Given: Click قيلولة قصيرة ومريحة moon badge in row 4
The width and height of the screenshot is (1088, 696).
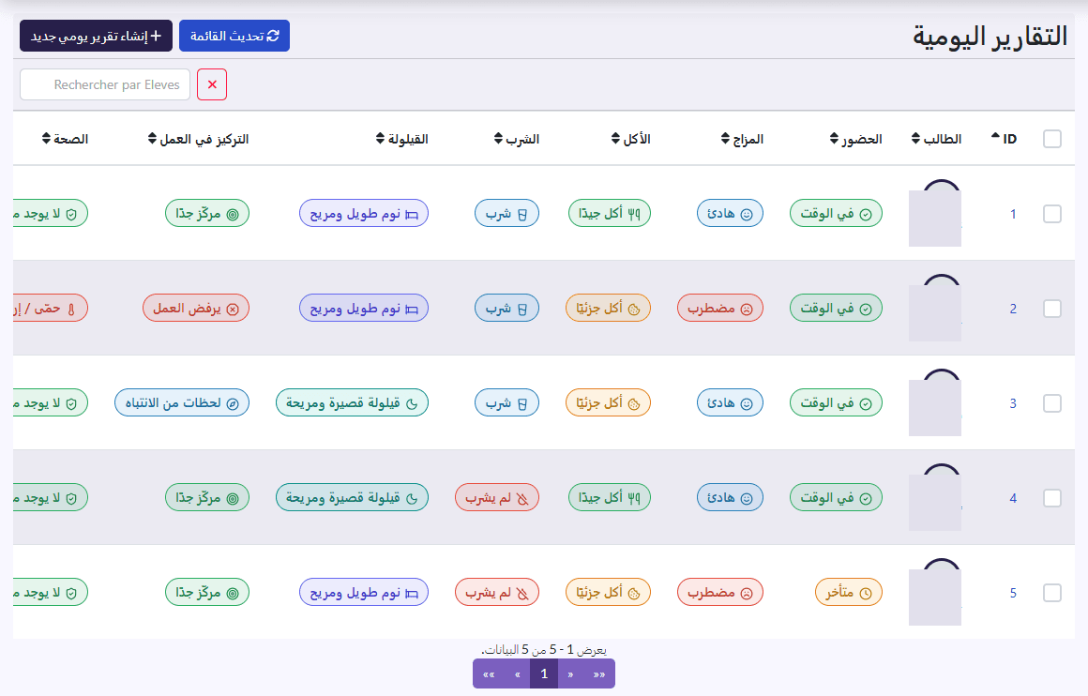Looking at the screenshot, I should click(352, 497).
